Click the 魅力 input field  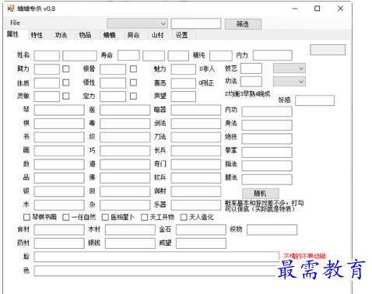pyautogui.click(x=183, y=69)
